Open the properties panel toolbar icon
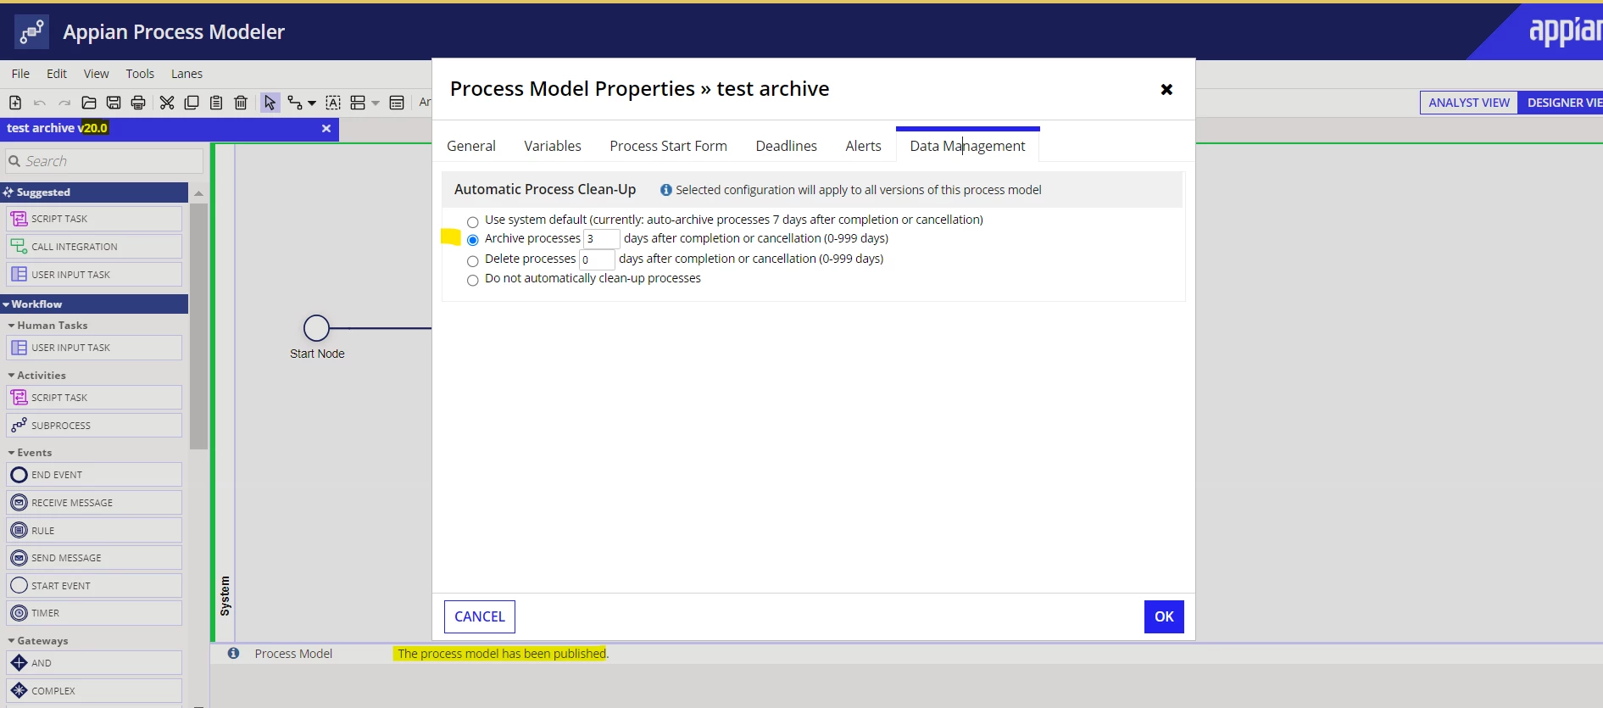 [397, 103]
